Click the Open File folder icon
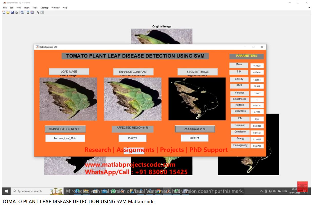Screen dimensions: 313x205 click(8, 12)
